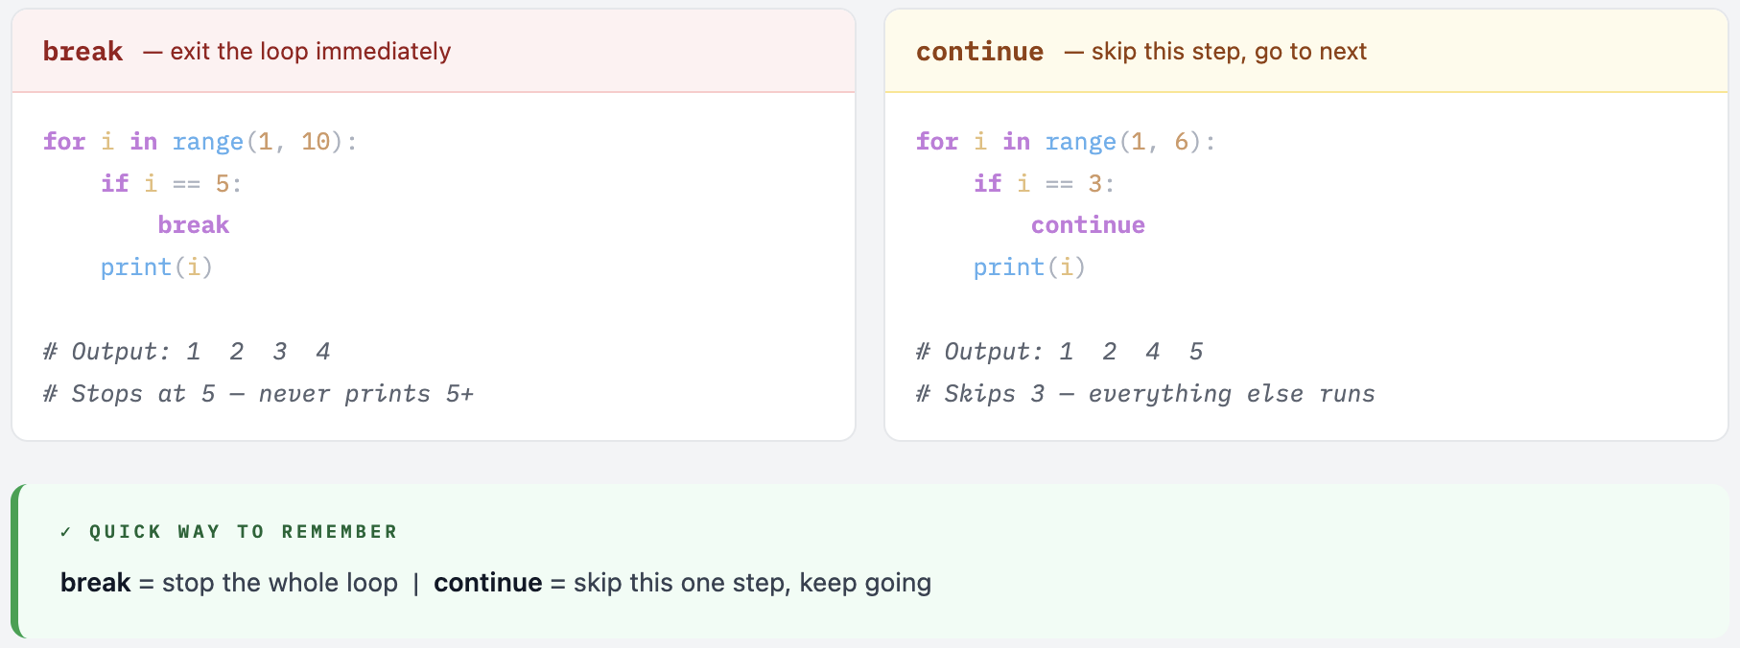Click the brown "continue" card heading
Screen dimensions: 1740x648
click(x=979, y=52)
